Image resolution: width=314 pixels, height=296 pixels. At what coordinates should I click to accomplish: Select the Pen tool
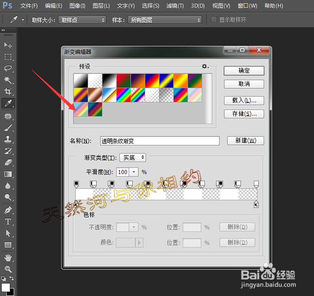click(x=8, y=210)
